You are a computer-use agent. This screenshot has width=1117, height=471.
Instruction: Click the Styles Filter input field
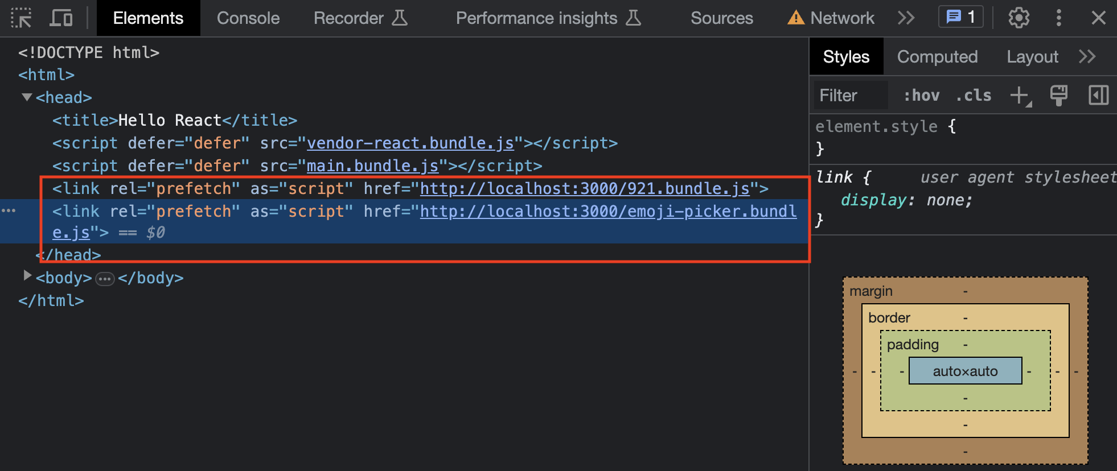851,96
